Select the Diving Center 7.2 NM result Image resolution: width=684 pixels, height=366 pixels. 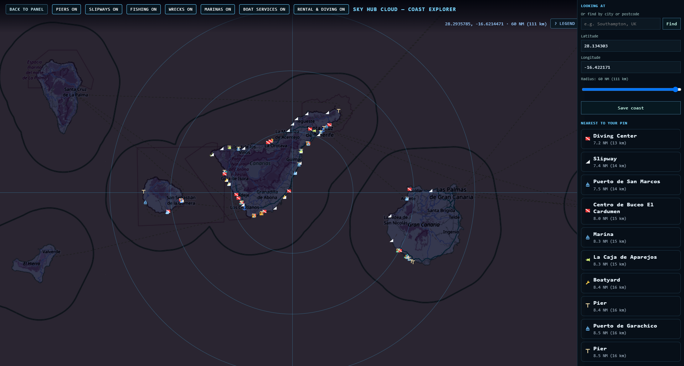(x=631, y=139)
